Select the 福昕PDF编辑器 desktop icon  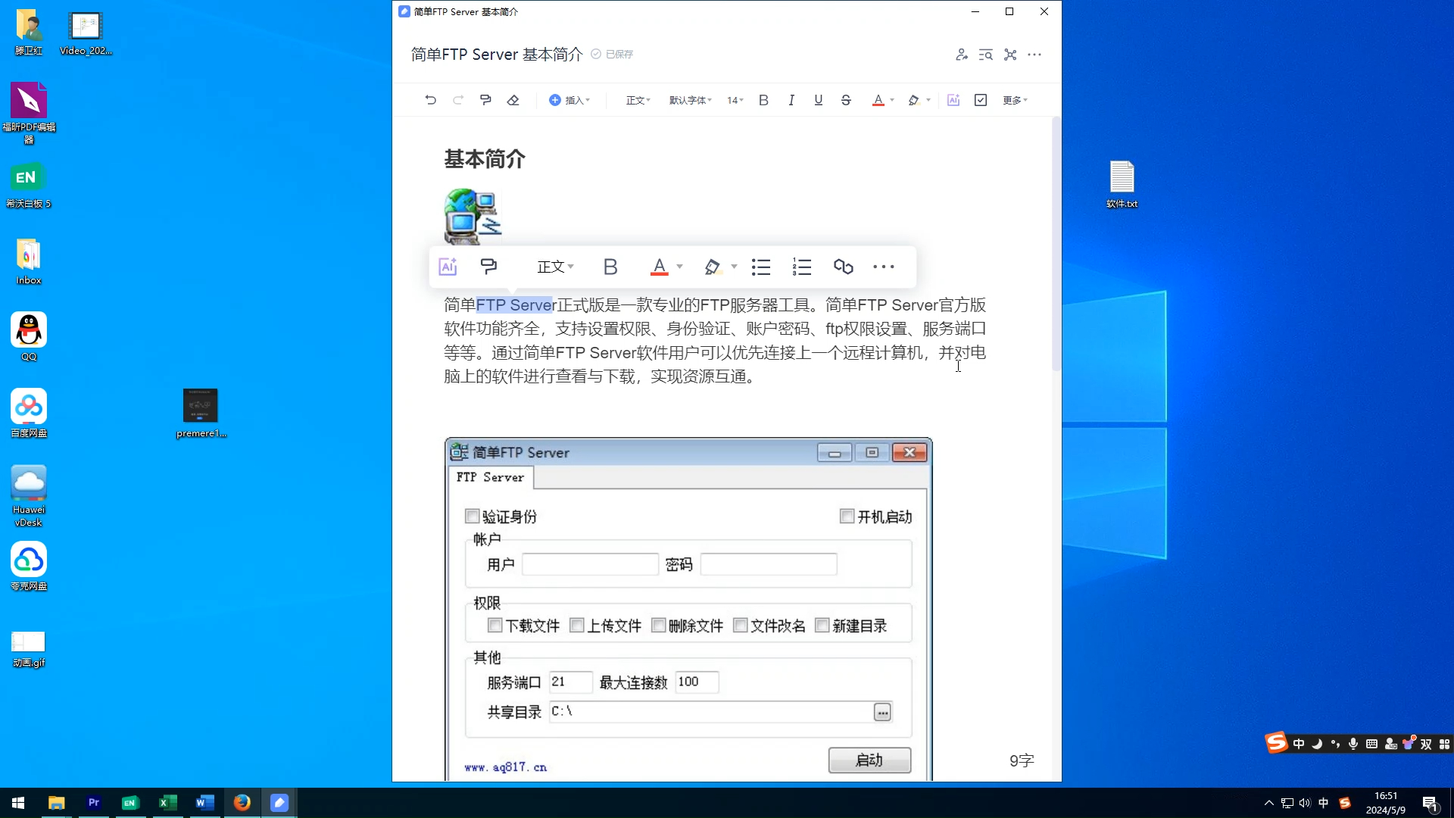click(x=29, y=114)
